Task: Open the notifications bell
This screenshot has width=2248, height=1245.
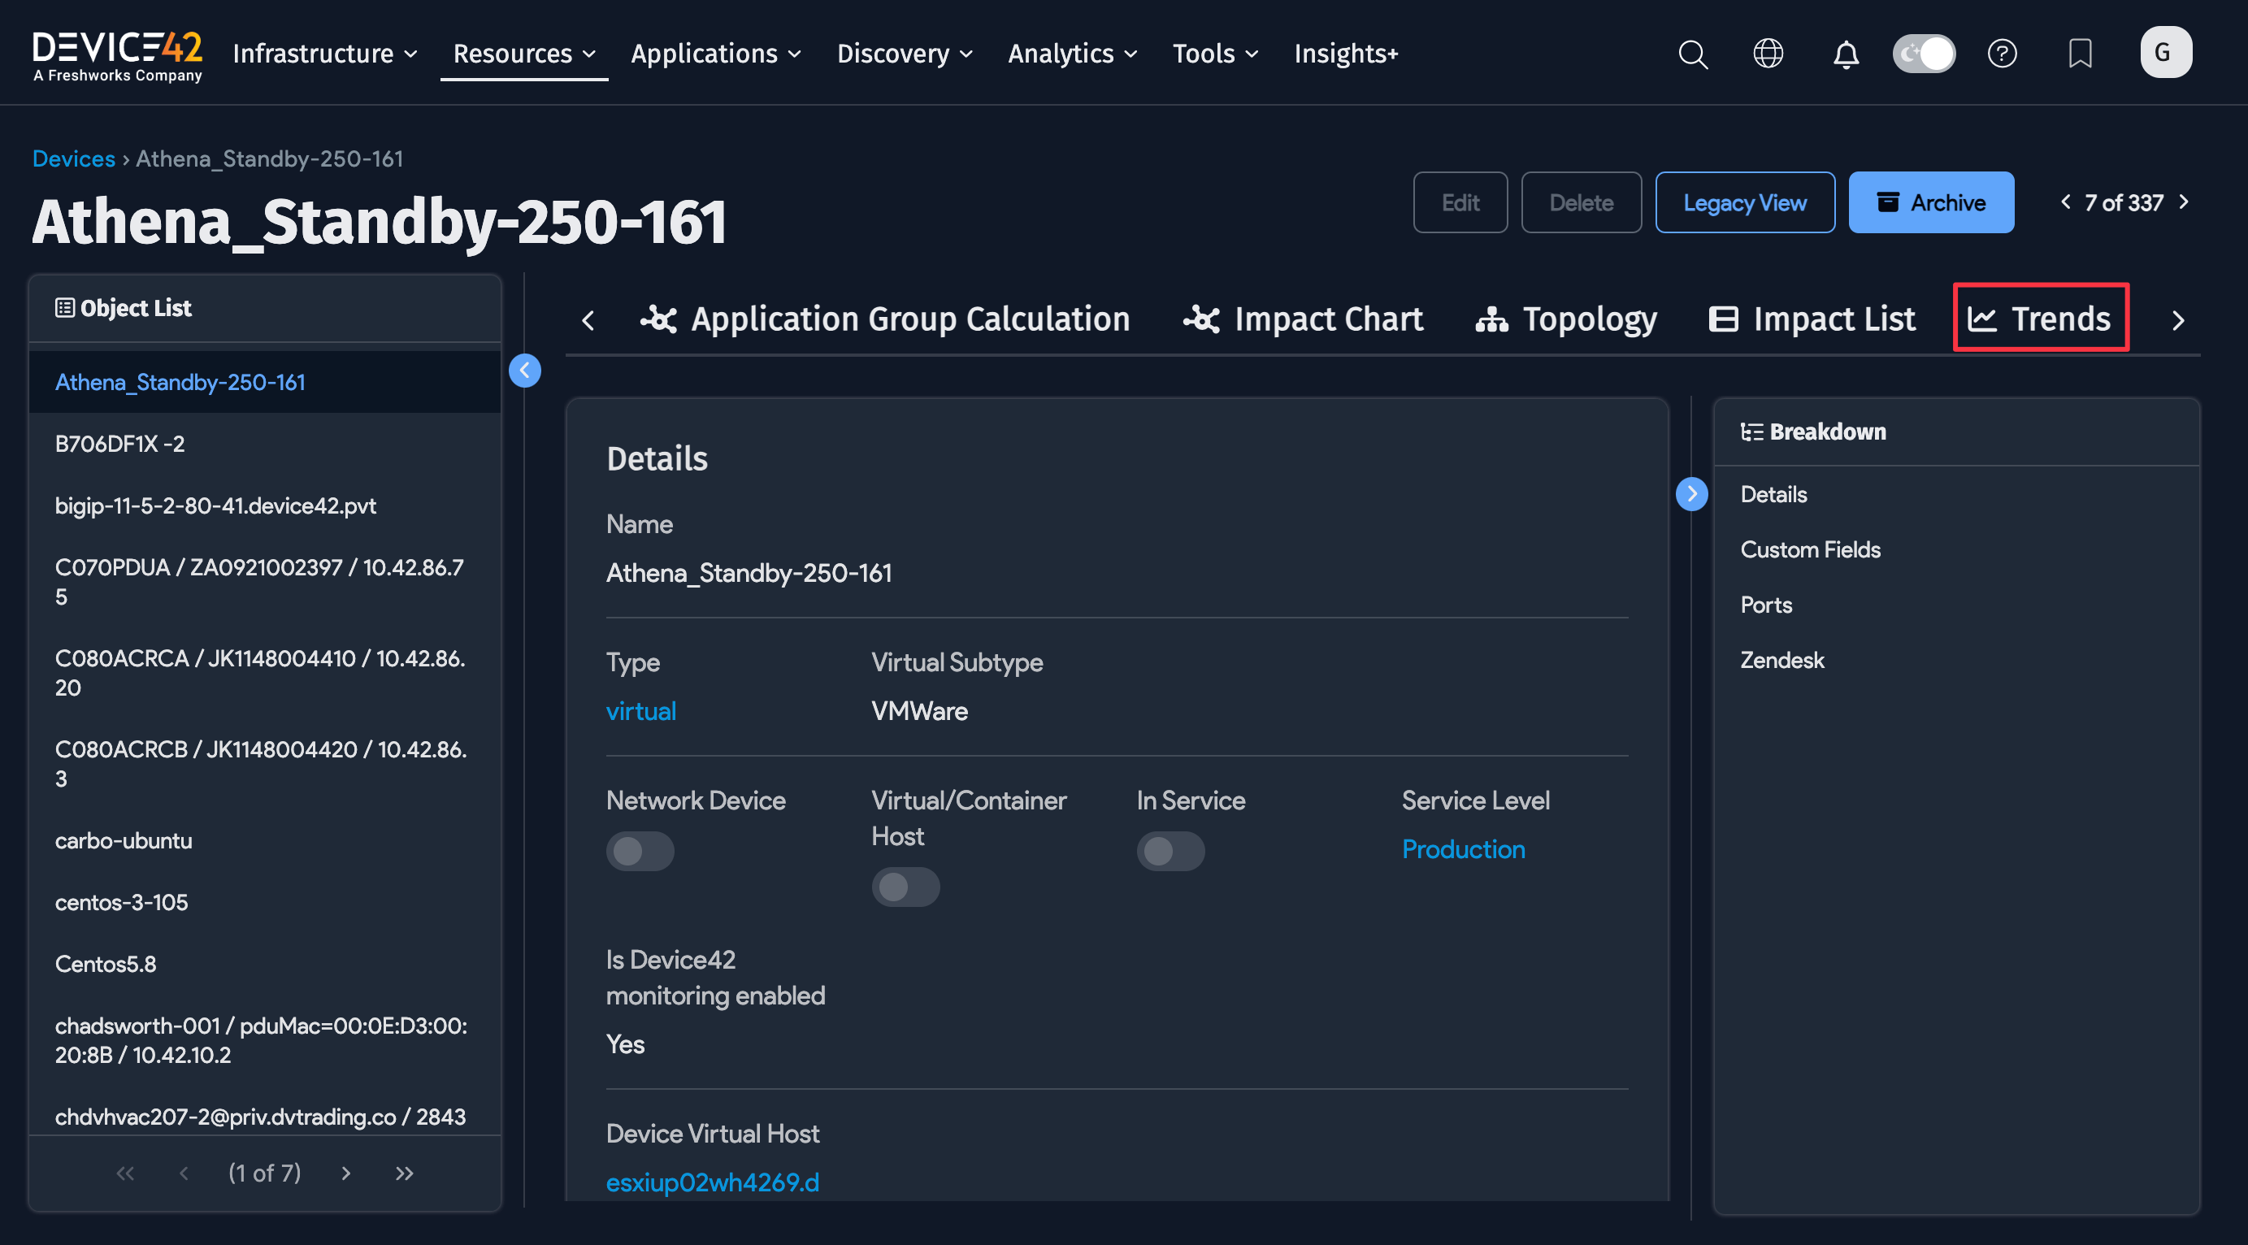Action: point(1845,54)
